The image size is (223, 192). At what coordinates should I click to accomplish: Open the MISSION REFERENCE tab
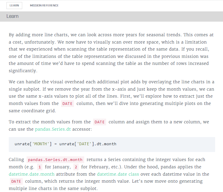(44, 6)
